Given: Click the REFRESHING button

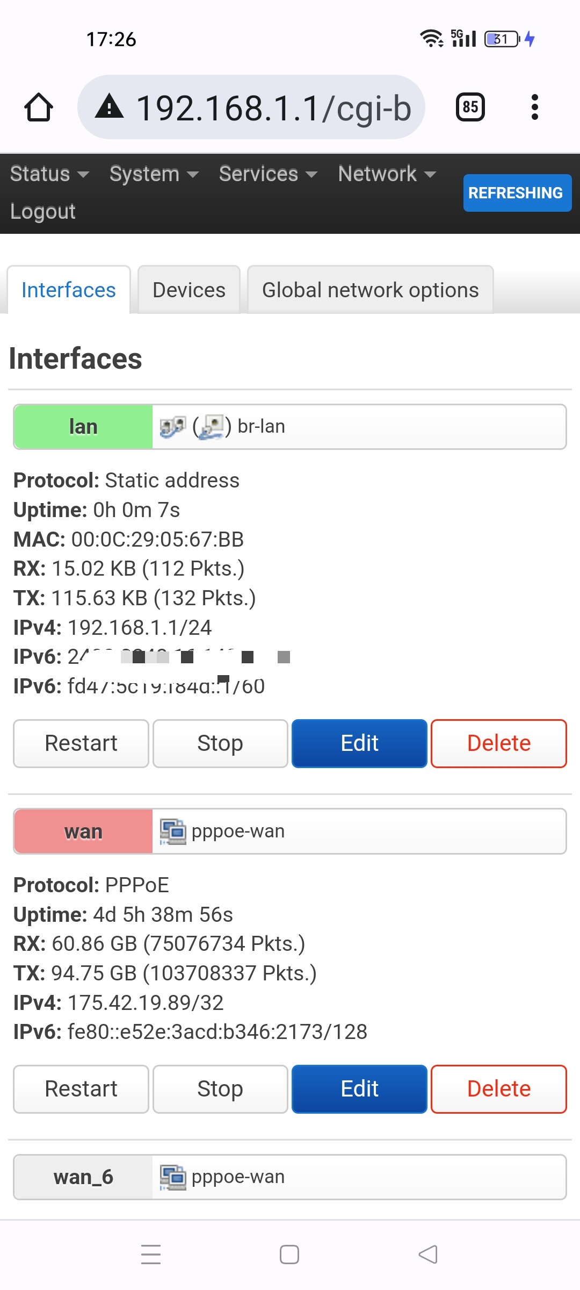Looking at the screenshot, I should tap(517, 192).
